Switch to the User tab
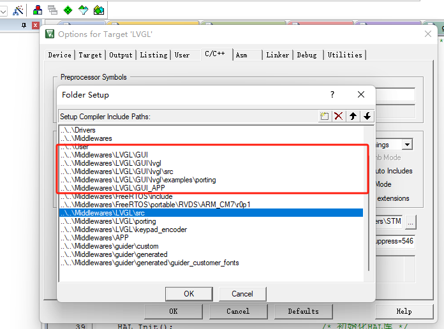444x329 pixels. (x=182, y=55)
